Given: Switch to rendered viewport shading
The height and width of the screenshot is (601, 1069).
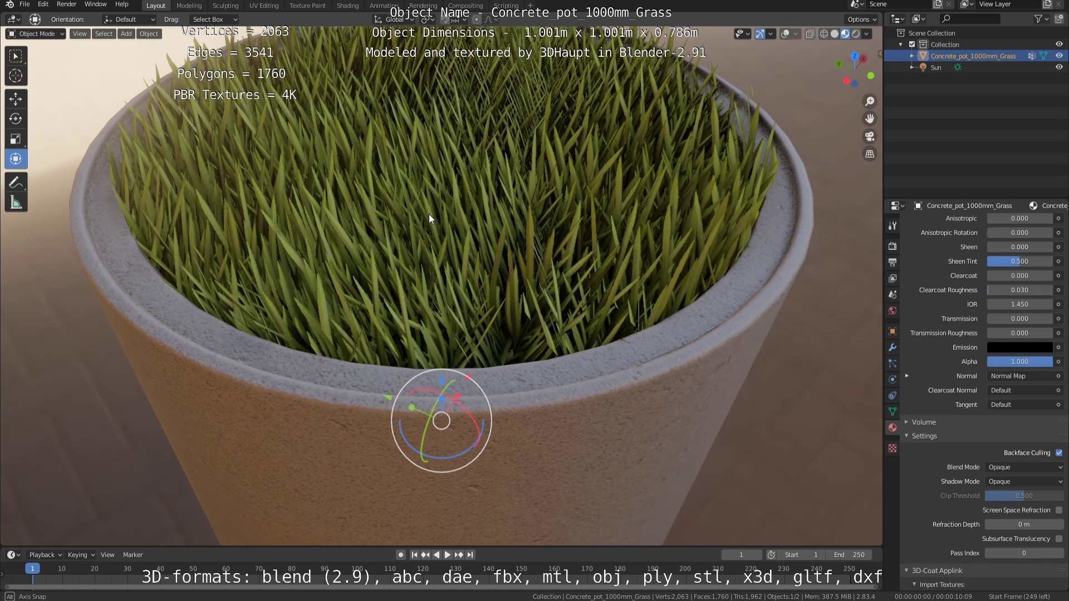Looking at the screenshot, I should (x=856, y=34).
